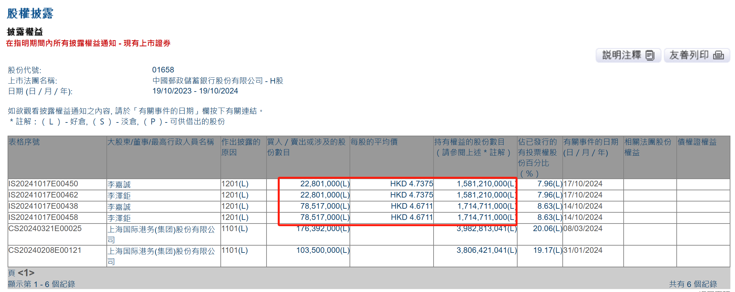735x292 pixels.
Task: Click reason code 1201(L) in IS20241017E00438 row
Action: click(x=235, y=206)
